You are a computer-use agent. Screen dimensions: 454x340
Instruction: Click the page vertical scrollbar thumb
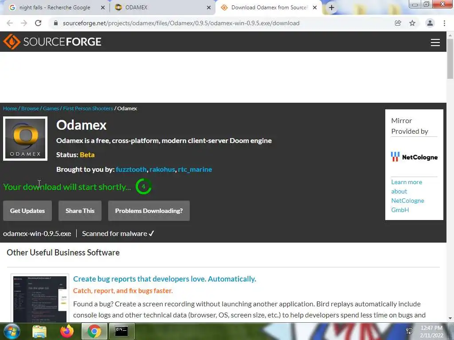[450, 58]
